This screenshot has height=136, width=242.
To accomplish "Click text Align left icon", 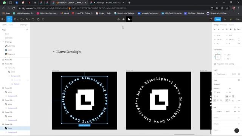I will 215,100.
